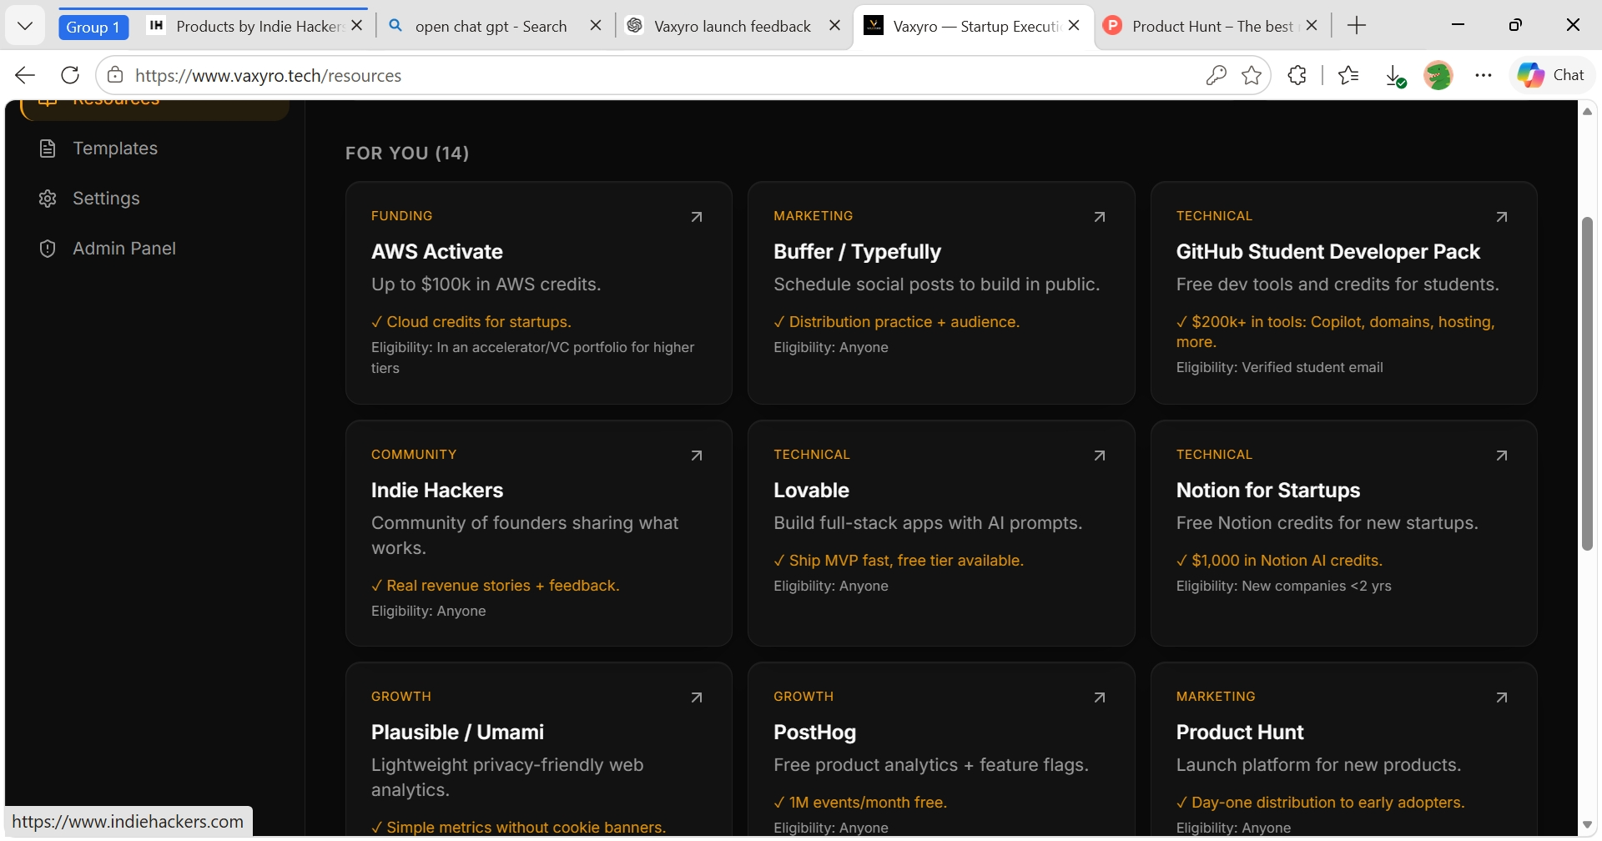Click the browser profile avatar
1602x841 pixels.
pyautogui.click(x=1438, y=75)
